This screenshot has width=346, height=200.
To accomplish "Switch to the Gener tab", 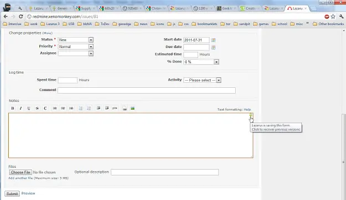I will pos(61,8).
